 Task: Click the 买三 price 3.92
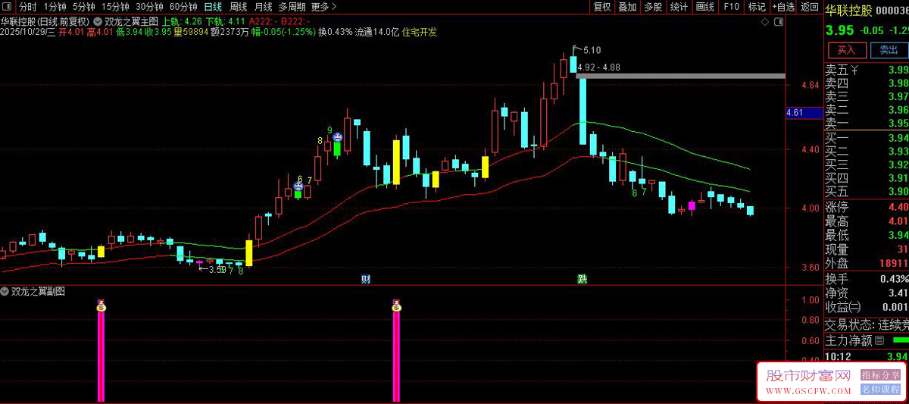tap(898, 164)
